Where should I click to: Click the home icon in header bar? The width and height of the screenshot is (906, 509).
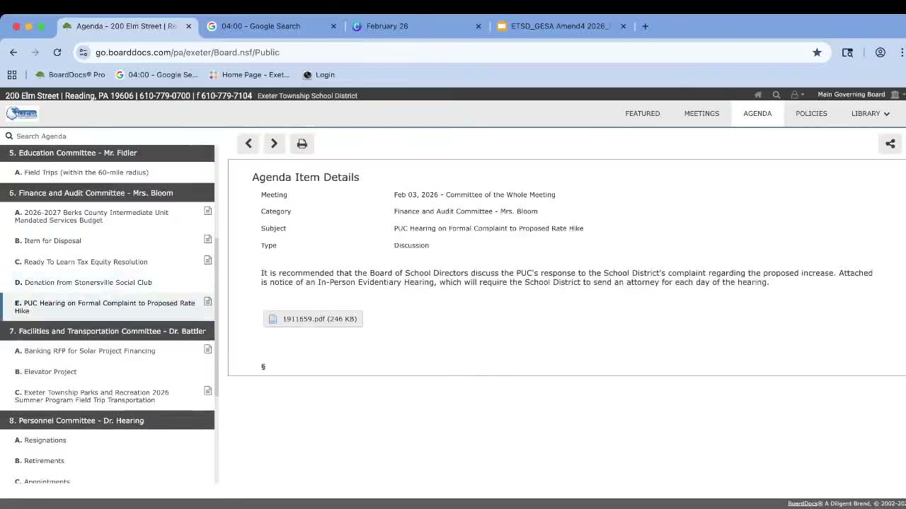tap(758, 95)
